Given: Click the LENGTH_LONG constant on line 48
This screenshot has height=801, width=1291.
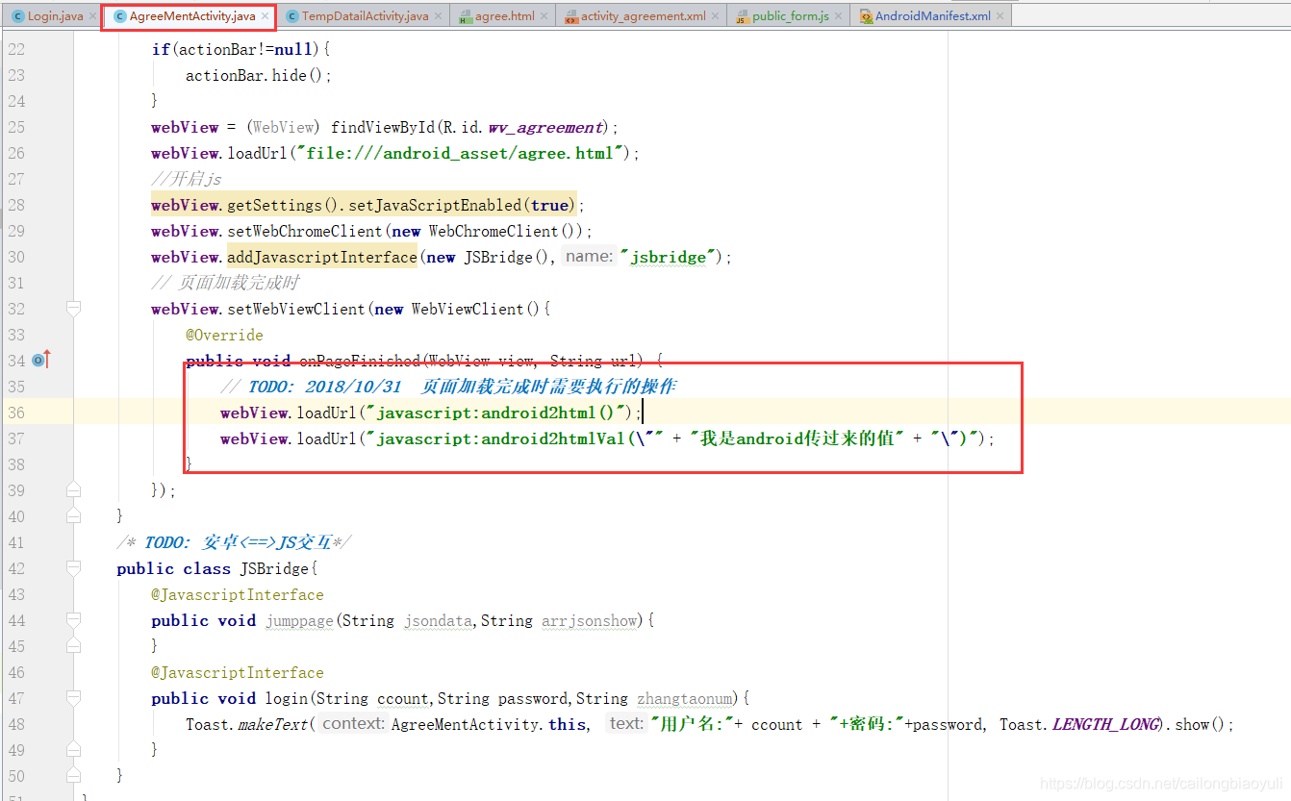Looking at the screenshot, I should click(1105, 724).
